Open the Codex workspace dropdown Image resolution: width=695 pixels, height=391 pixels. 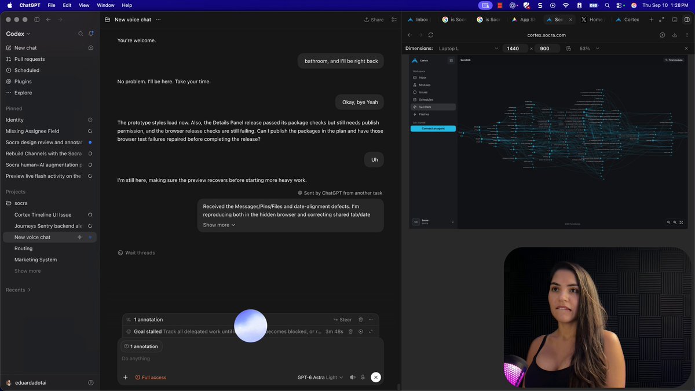pos(18,34)
